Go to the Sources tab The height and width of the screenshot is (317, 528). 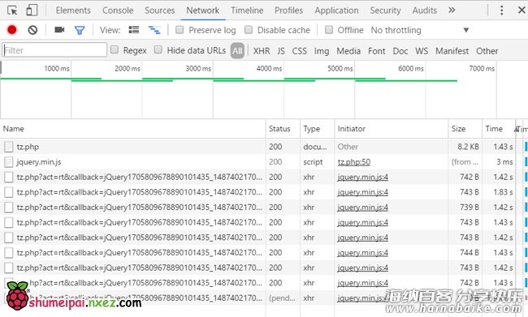(x=159, y=11)
